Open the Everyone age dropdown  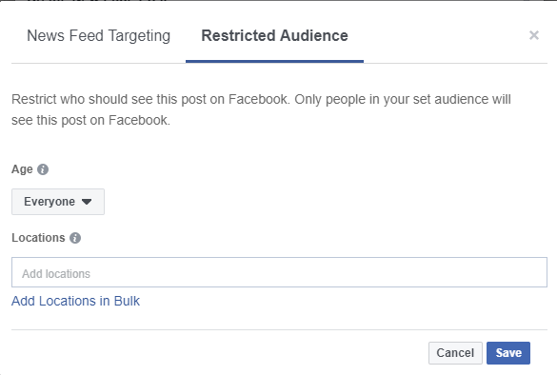58,202
